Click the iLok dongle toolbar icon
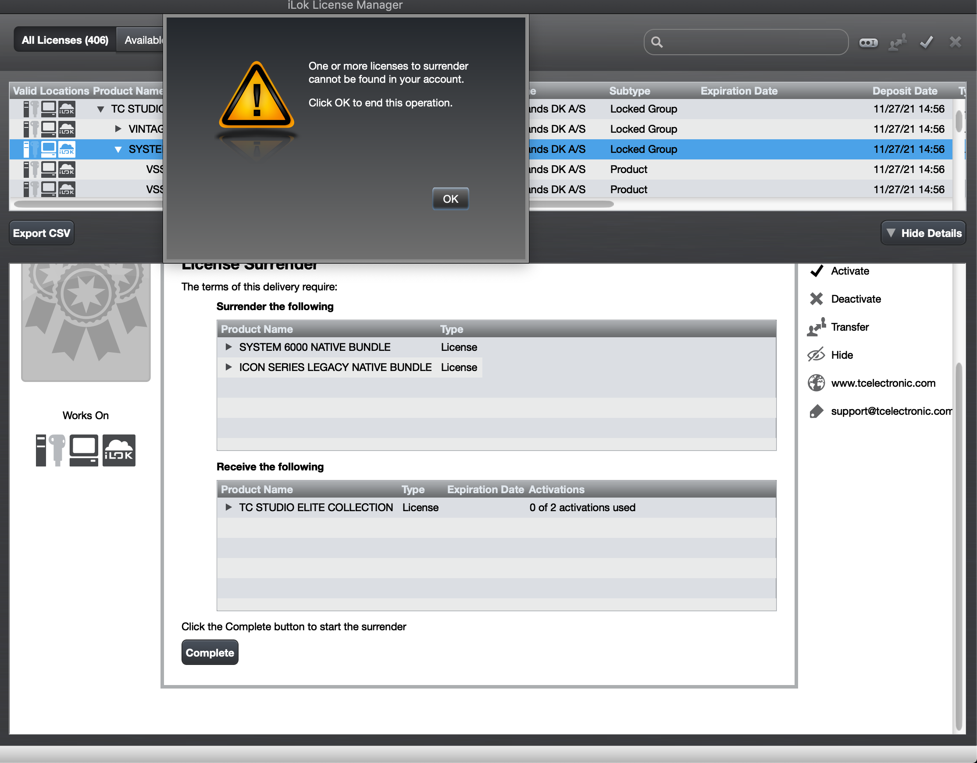 [868, 42]
